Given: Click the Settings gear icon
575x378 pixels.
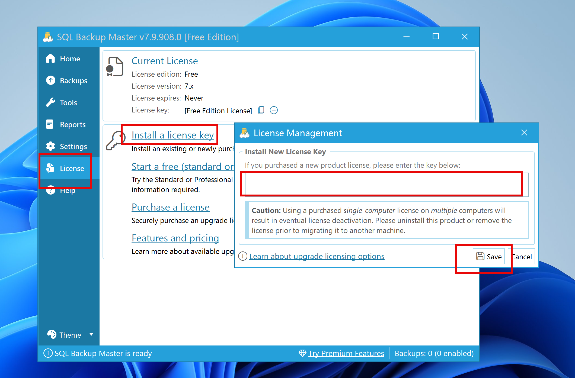Looking at the screenshot, I should [50, 146].
